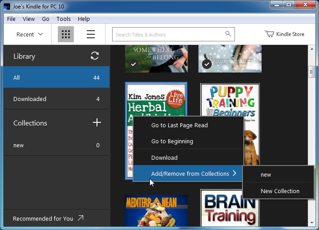
Task: Open the 'new' collection in sidebar
Action: point(57,145)
